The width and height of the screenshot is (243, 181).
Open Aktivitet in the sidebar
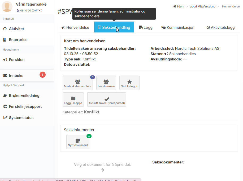[x=16, y=29]
